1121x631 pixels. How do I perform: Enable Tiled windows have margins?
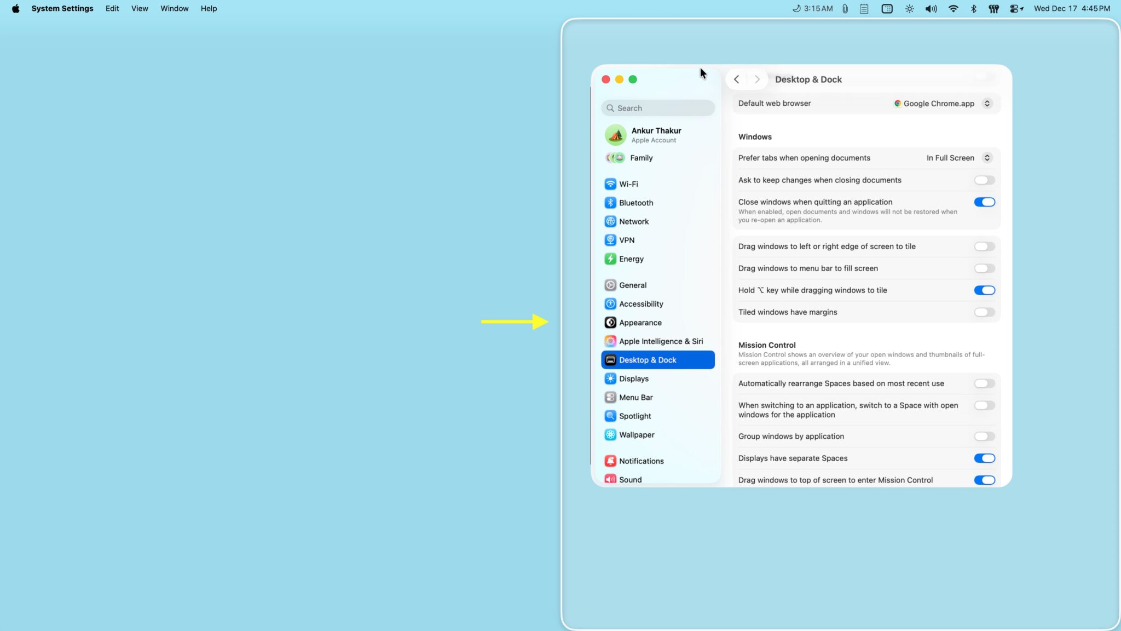click(x=984, y=312)
